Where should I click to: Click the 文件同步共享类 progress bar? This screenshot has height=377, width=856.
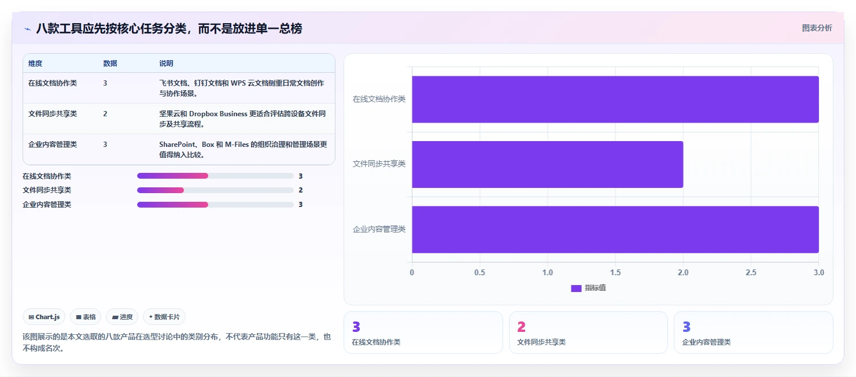tap(215, 190)
